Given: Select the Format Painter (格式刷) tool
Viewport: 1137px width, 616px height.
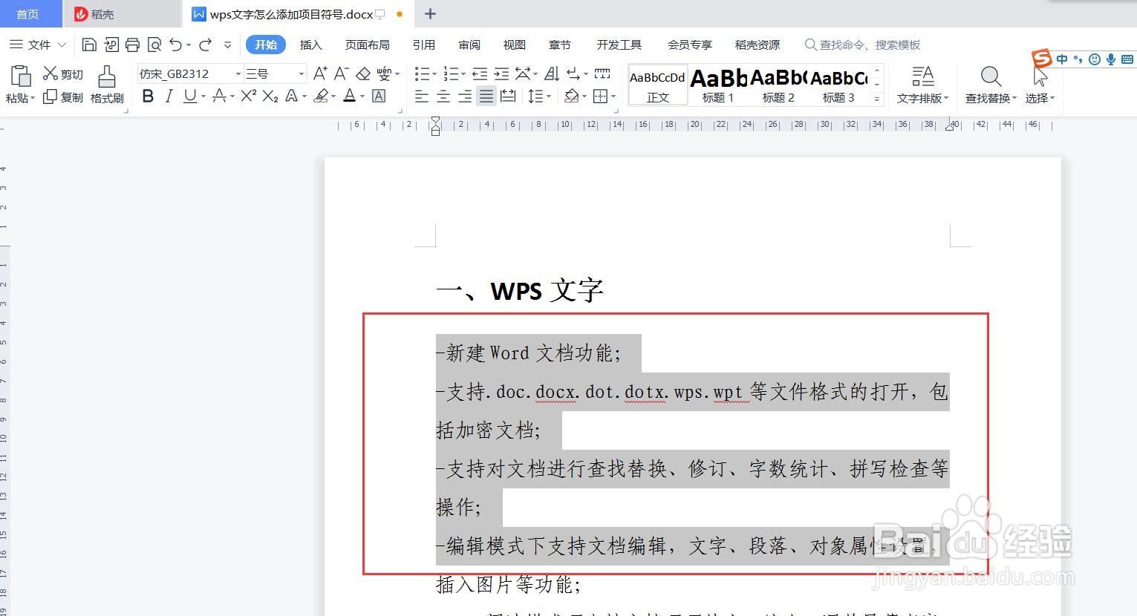Looking at the screenshot, I should pyautogui.click(x=106, y=84).
